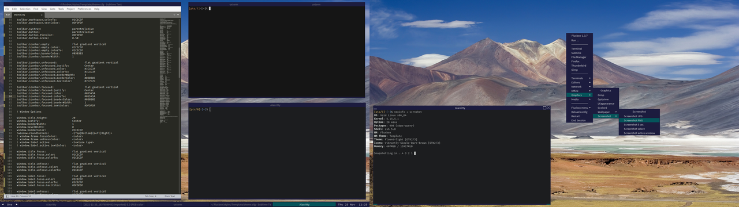Screen dimensions: 739x207
Task: Click the next workspace arrow in the toolbar
Action: [x=17, y=204]
